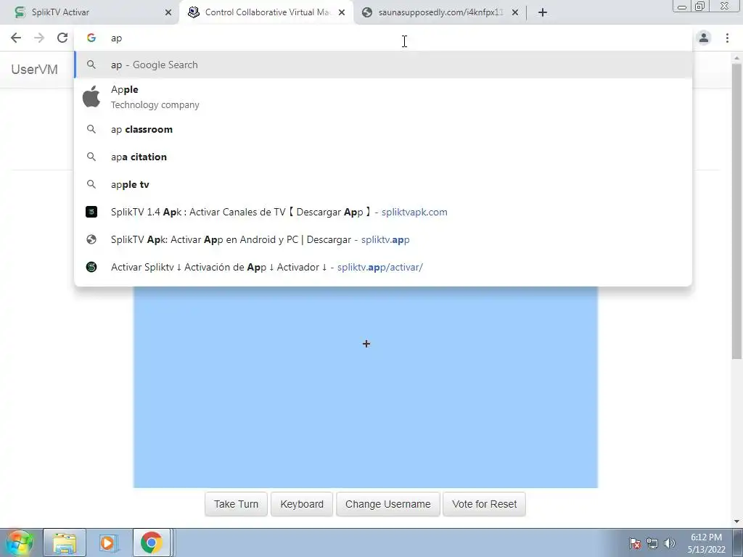Click the Change Username button

(x=388, y=504)
